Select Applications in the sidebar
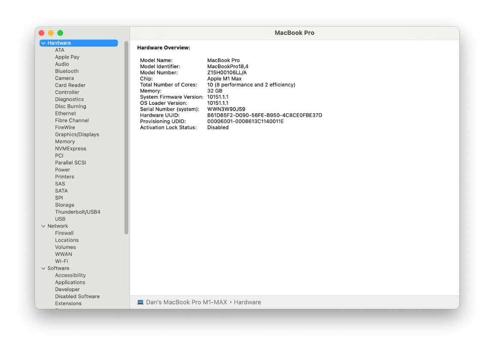Screen dimensions: 494x352 [x=70, y=282]
